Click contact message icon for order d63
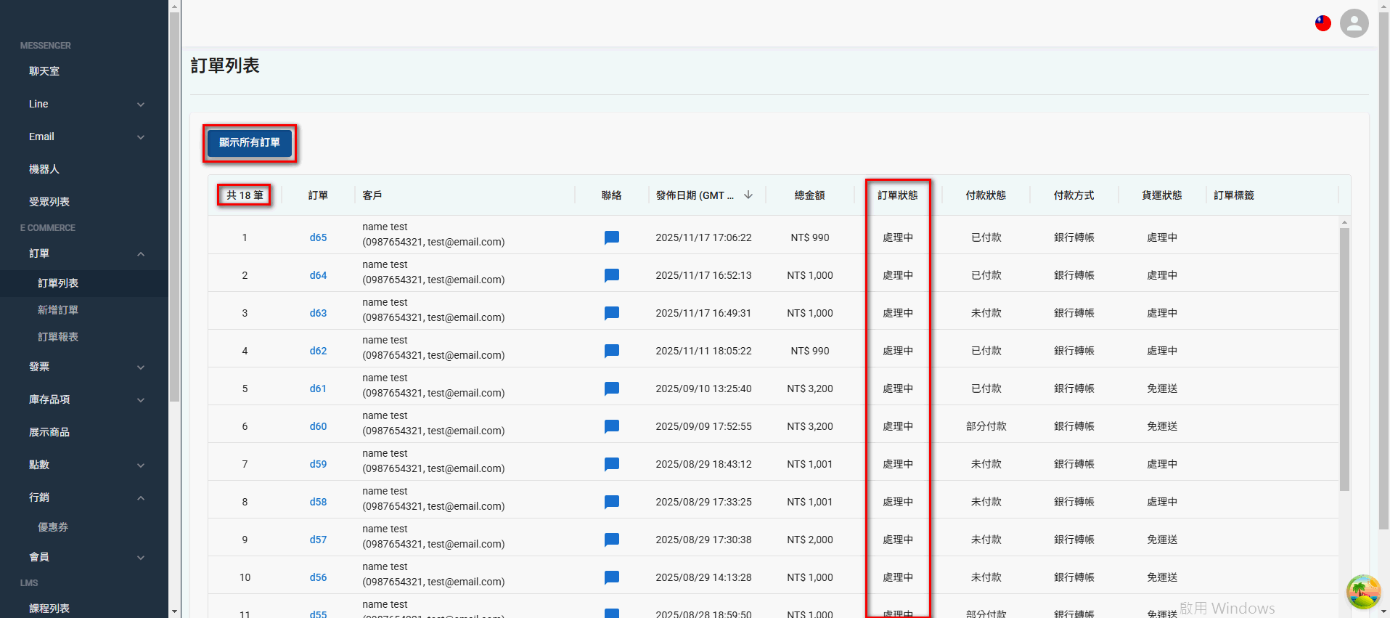1390x618 pixels. click(611, 313)
